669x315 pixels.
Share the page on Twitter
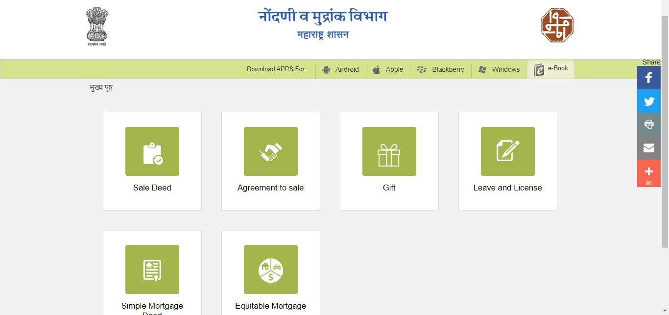tap(649, 101)
